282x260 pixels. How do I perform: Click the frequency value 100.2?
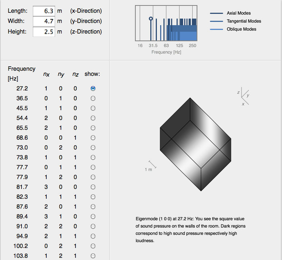tap(21, 246)
